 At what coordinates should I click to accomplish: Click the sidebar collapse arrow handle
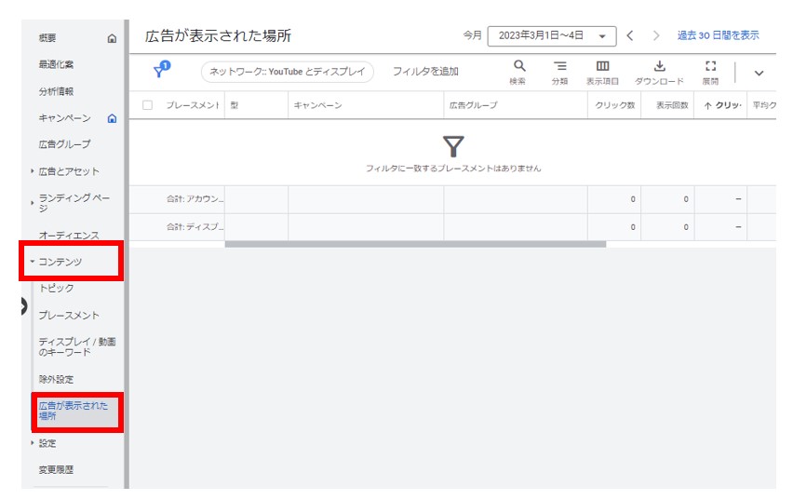point(24,306)
